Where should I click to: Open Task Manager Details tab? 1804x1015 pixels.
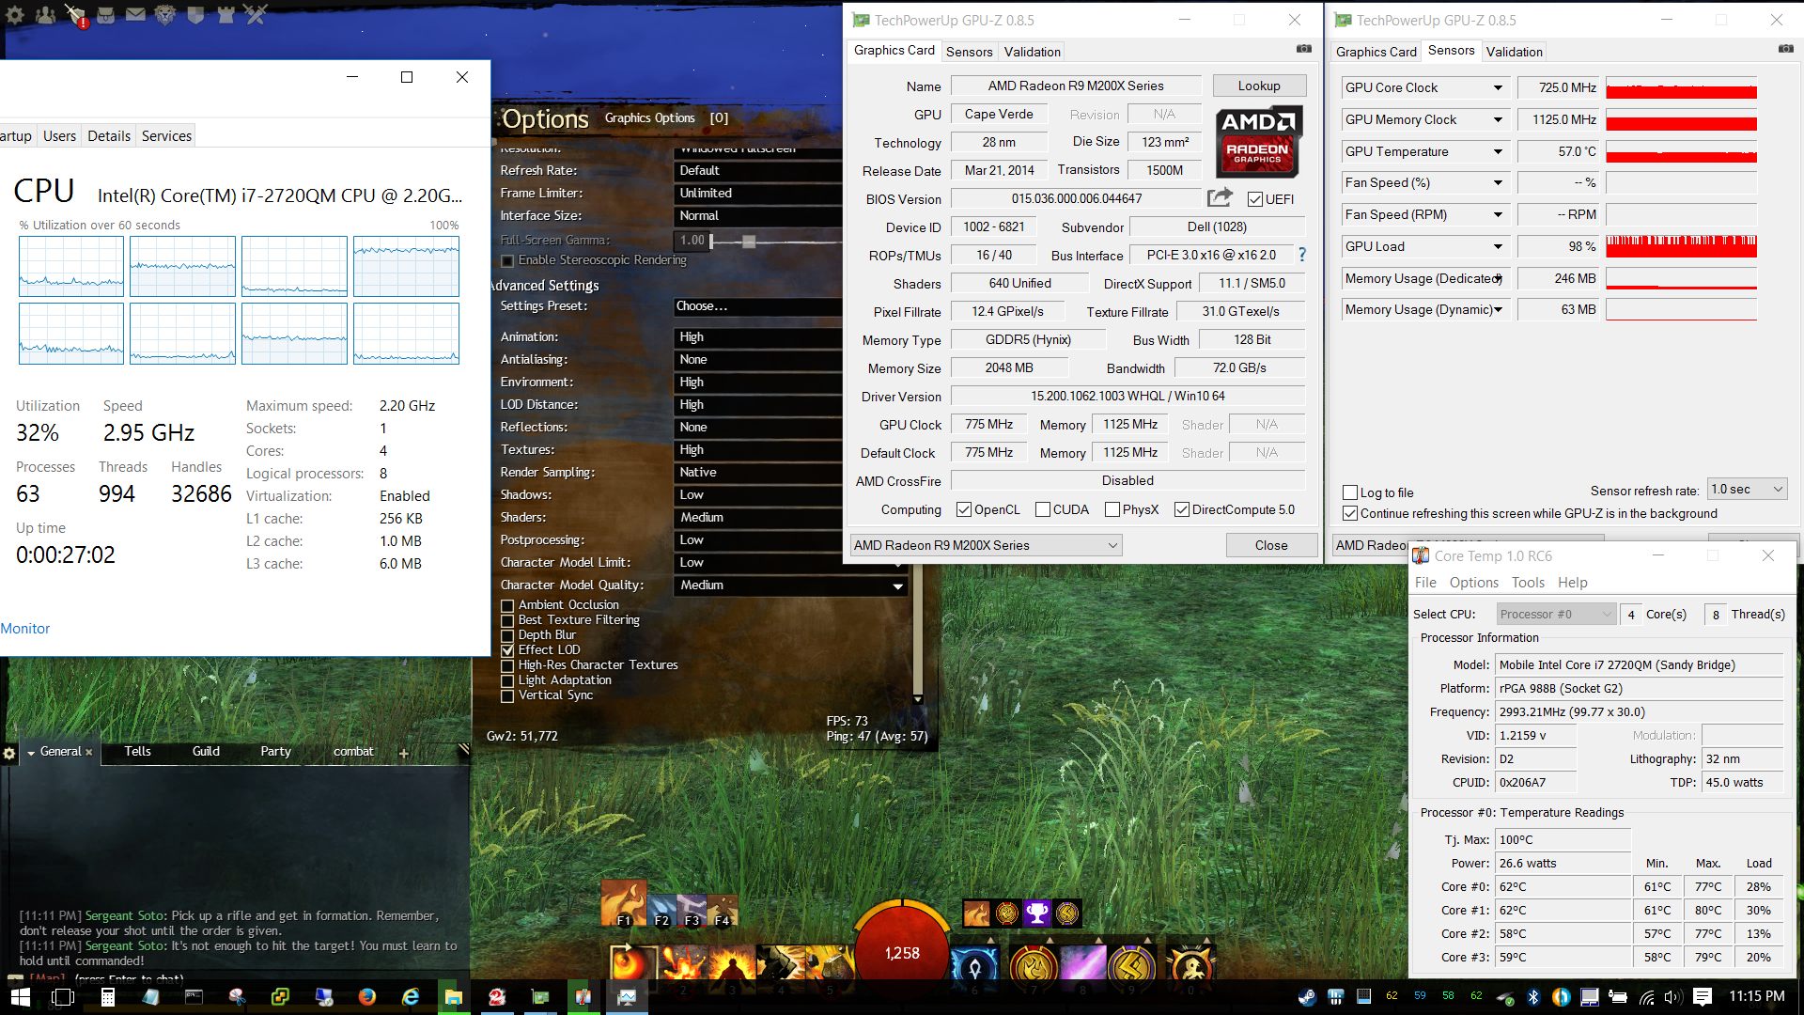[109, 136]
